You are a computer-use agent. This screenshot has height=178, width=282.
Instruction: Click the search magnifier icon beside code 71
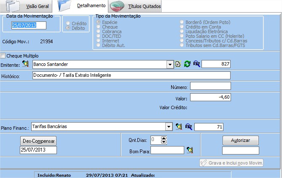tap(188, 126)
